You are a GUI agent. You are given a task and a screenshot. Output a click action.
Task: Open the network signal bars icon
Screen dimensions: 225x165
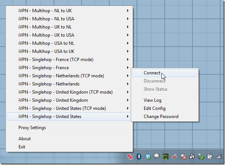[219, 156]
